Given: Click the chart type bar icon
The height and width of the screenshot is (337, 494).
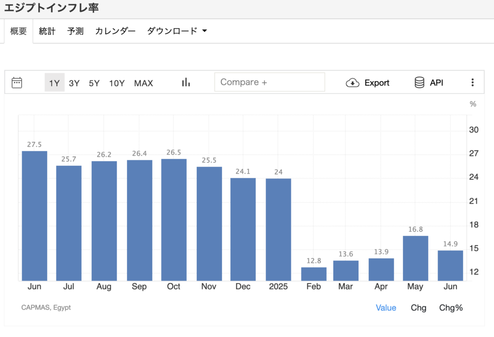Looking at the screenshot, I should 186,82.
